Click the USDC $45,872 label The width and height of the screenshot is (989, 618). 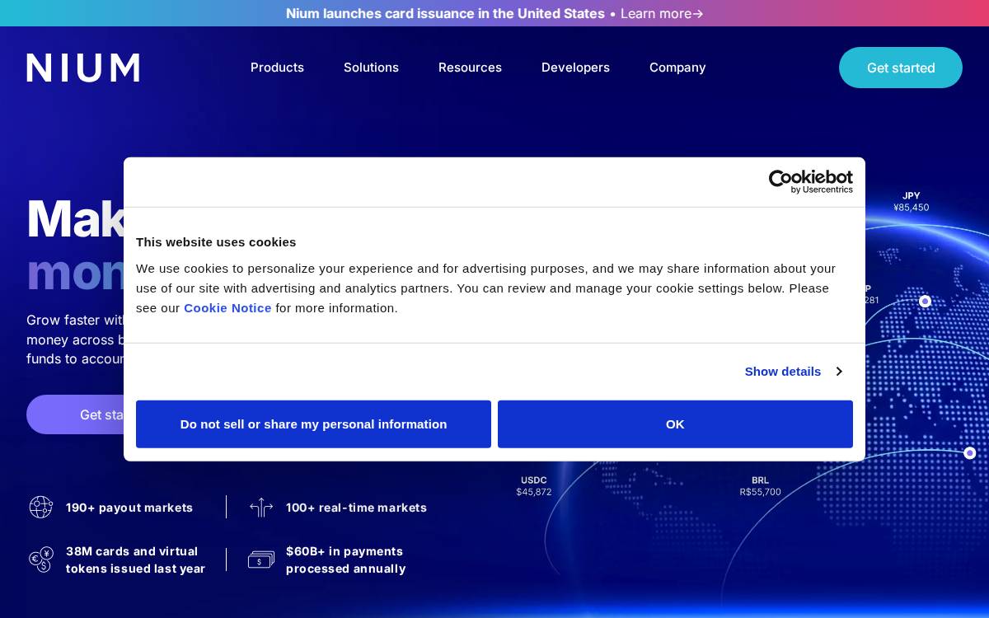534,486
